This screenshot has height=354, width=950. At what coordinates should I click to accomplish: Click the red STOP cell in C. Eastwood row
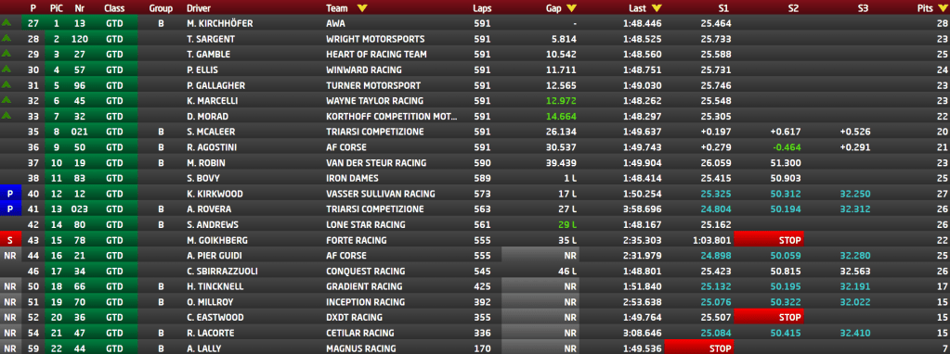(x=768, y=317)
